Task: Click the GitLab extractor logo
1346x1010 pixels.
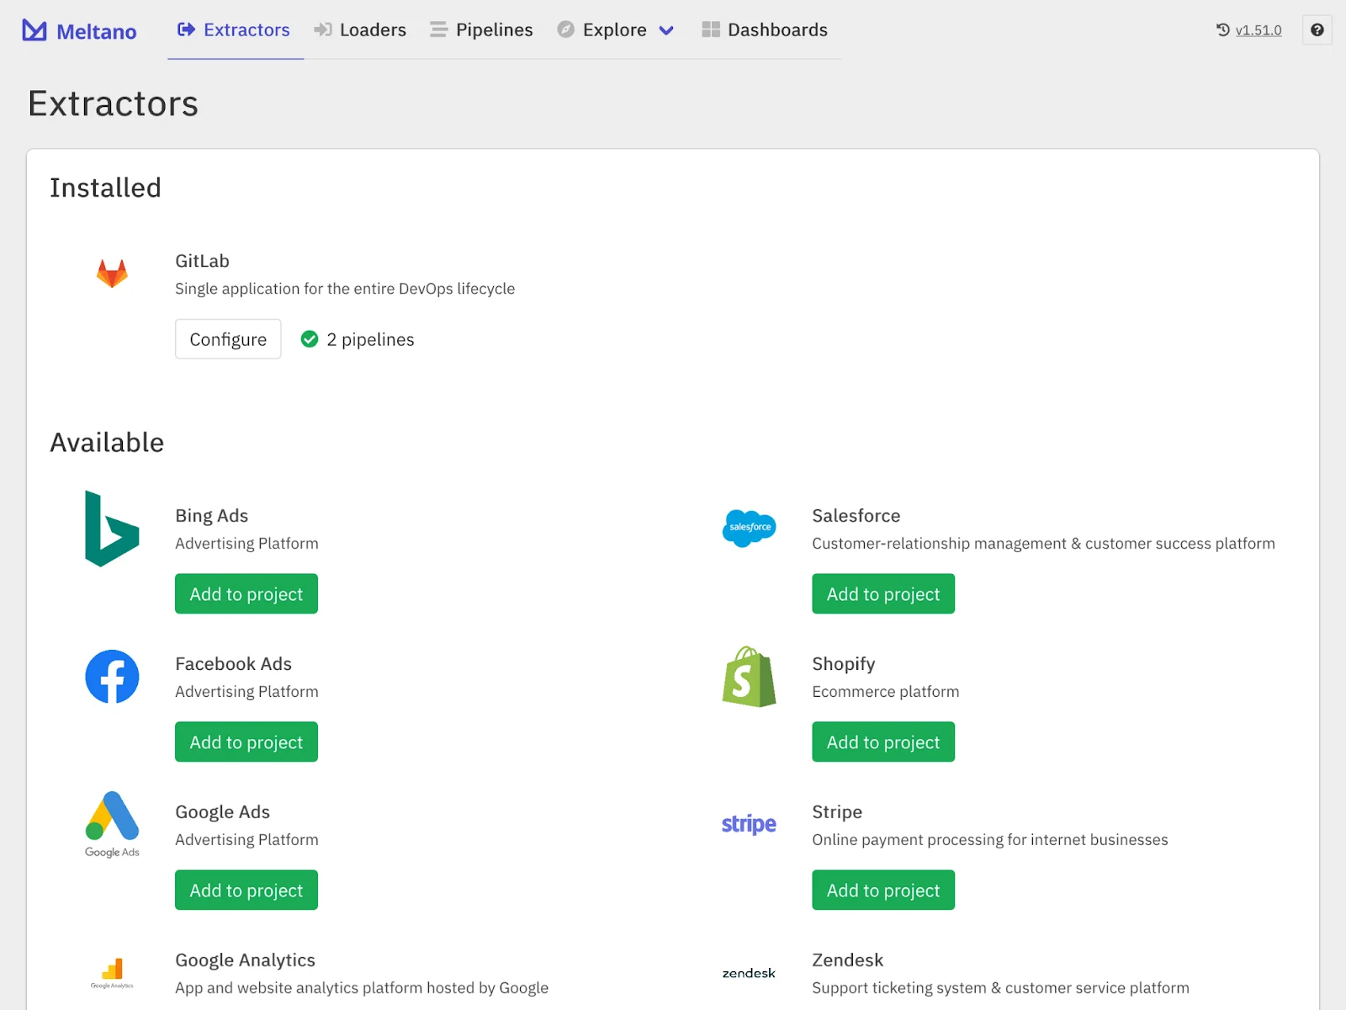Action: [x=112, y=274]
